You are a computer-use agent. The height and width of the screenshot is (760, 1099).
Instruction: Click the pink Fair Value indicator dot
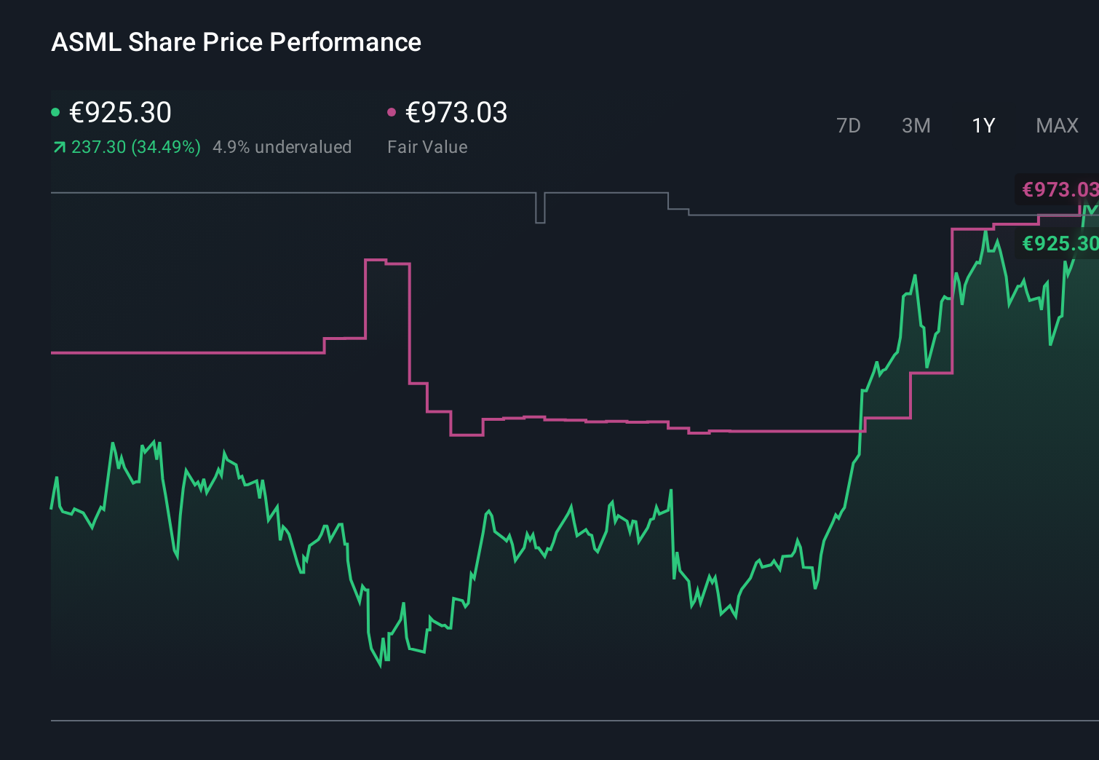(x=393, y=111)
